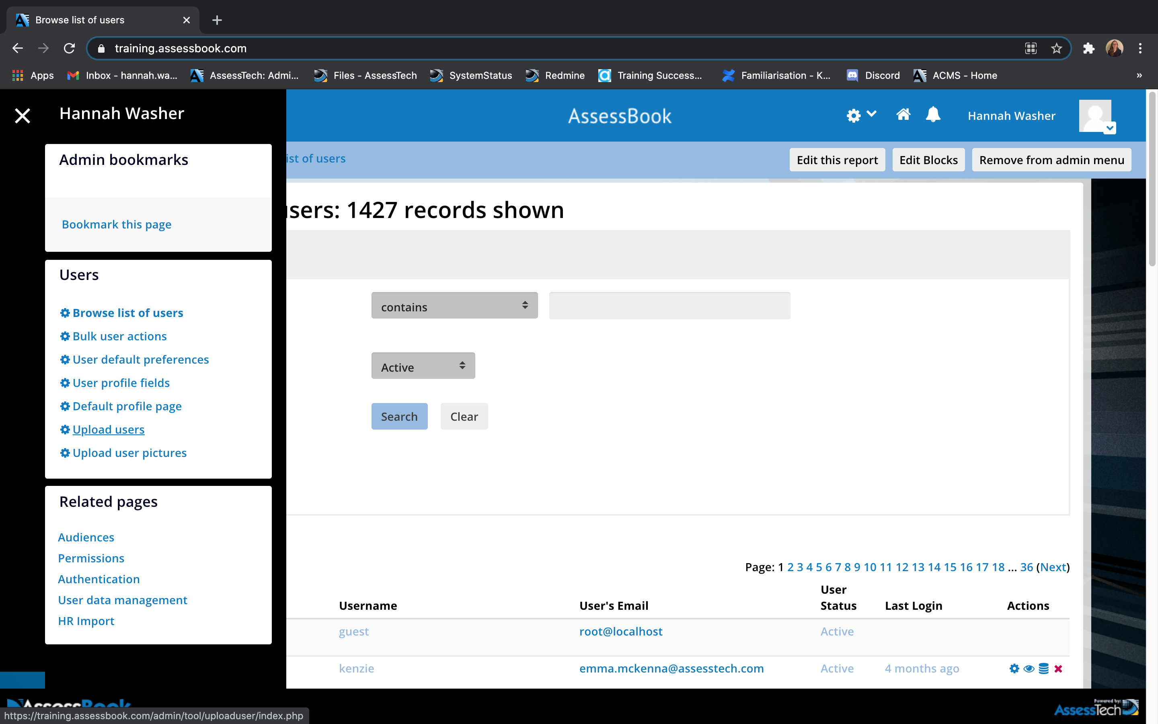
Task: Open the Discord bookmark
Action: point(873,75)
